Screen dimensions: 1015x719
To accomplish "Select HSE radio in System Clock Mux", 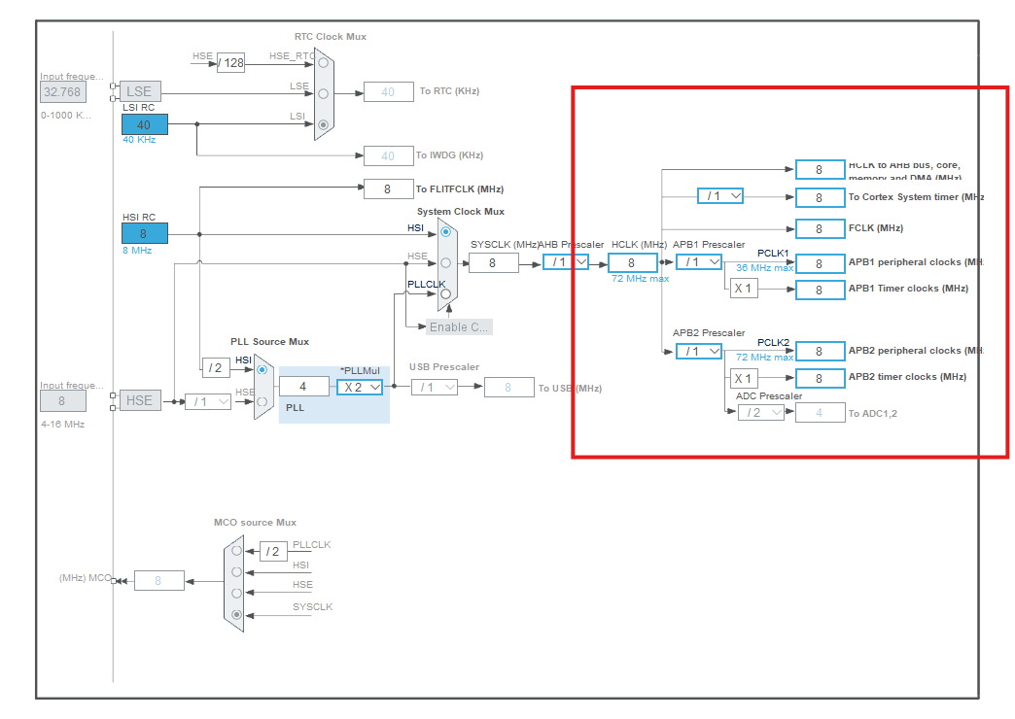I will click(x=445, y=262).
